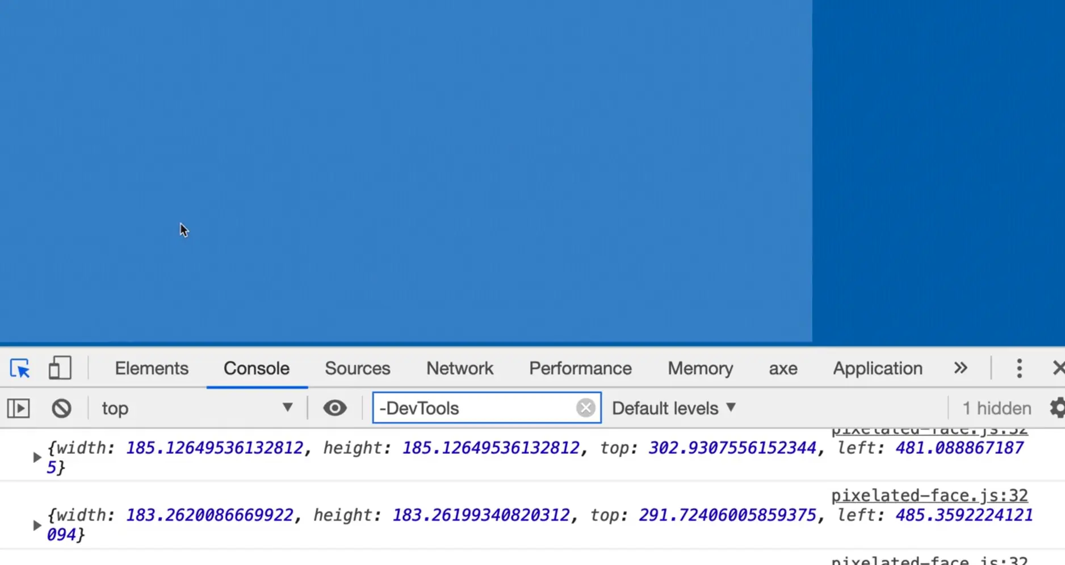Open the DevTools three-dot menu
Viewport: 1065px width, 565px height.
pyautogui.click(x=1019, y=369)
